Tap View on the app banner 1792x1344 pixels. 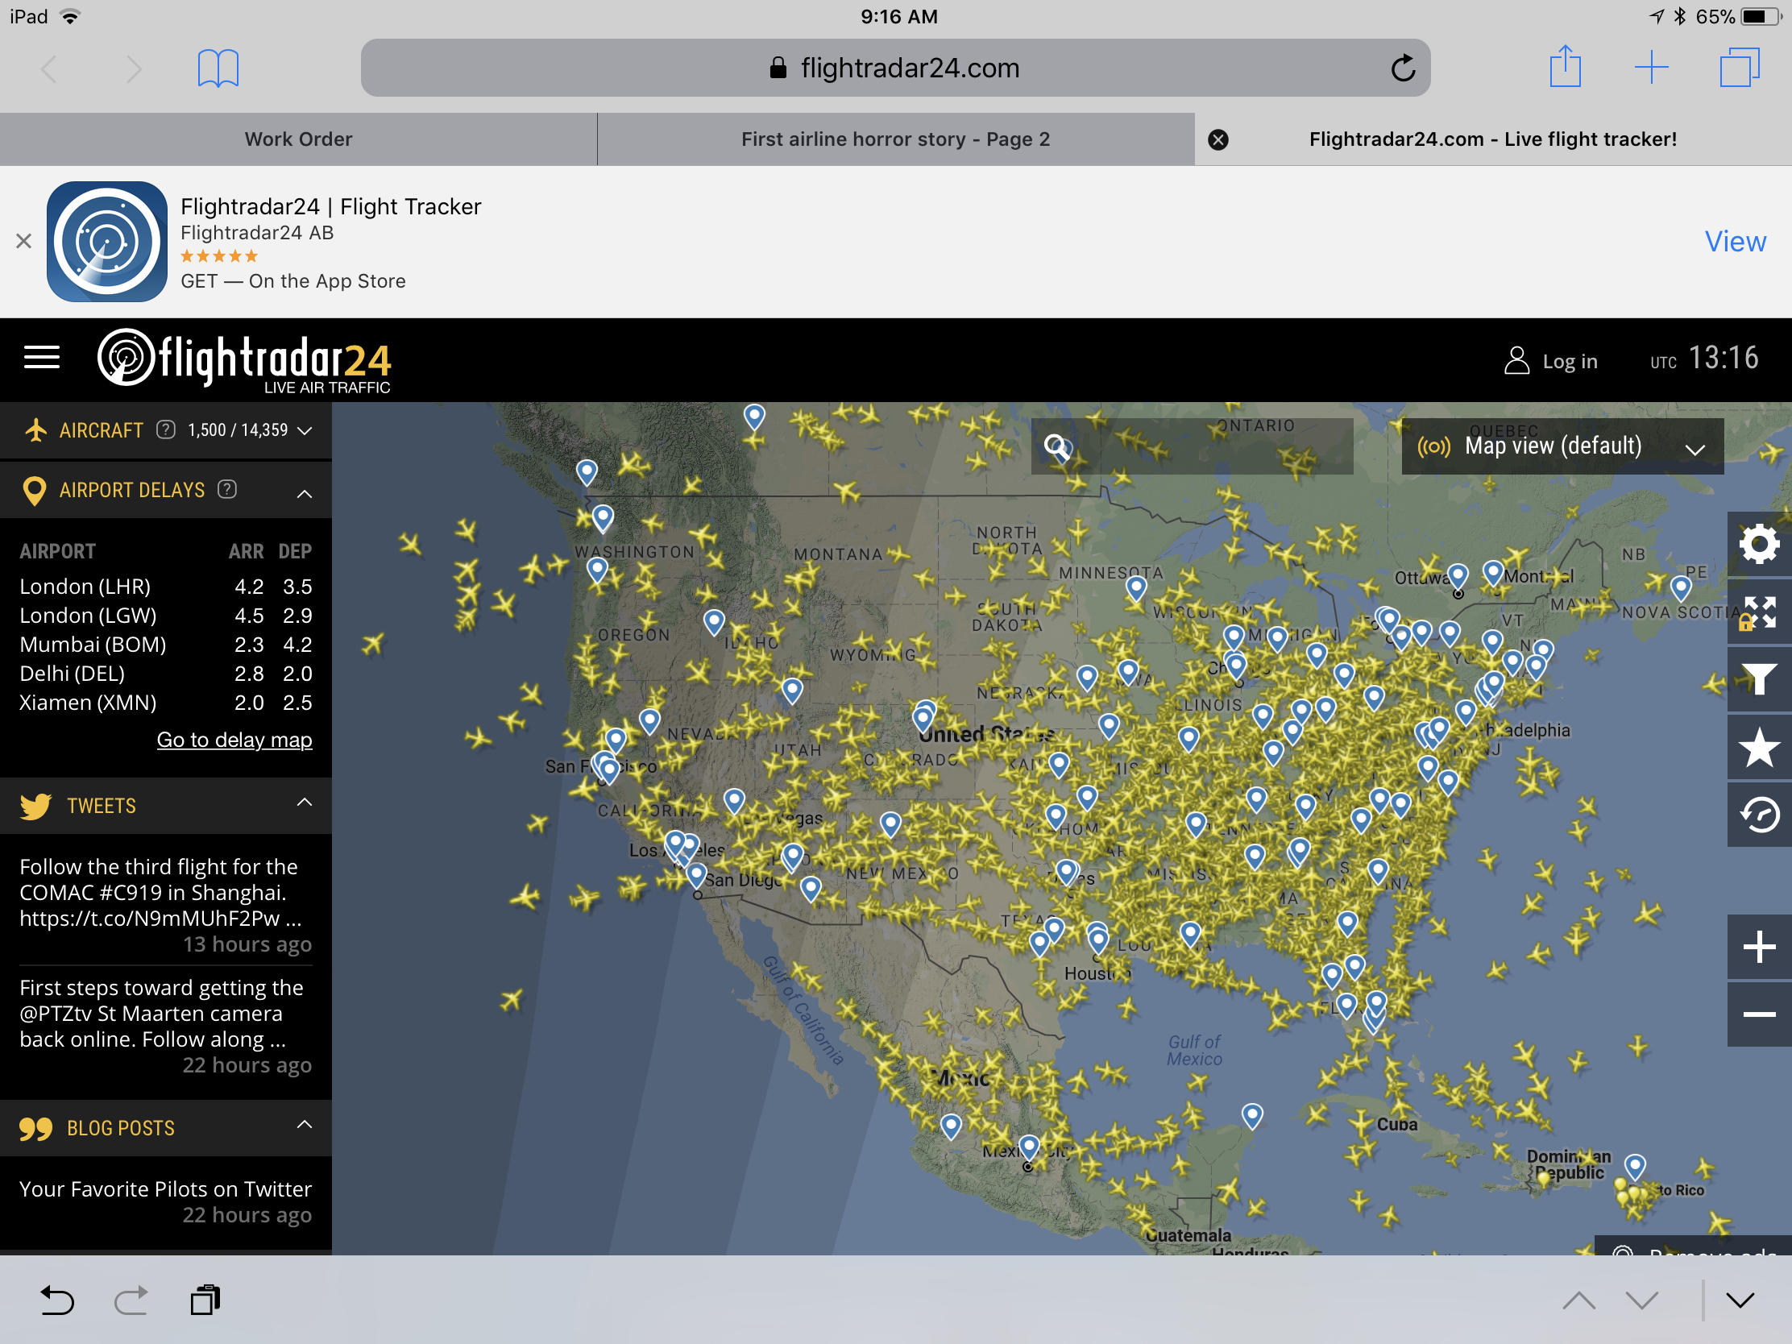click(1735, 242)
